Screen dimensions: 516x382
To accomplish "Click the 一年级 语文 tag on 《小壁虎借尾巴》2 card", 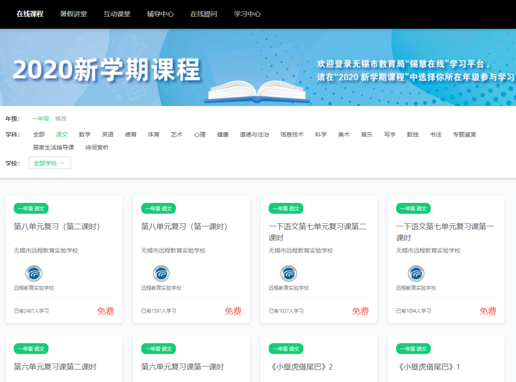I will (286, 349).
